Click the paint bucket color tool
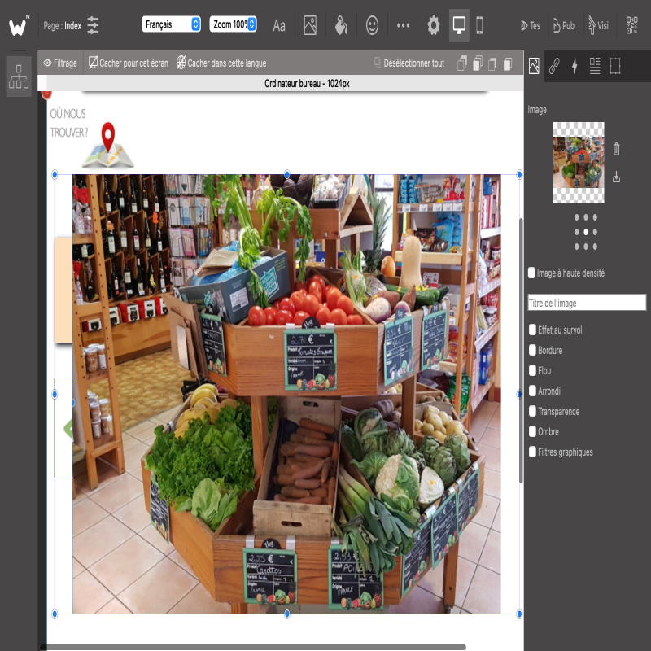651x651 pixels. (x=341, y=25)
